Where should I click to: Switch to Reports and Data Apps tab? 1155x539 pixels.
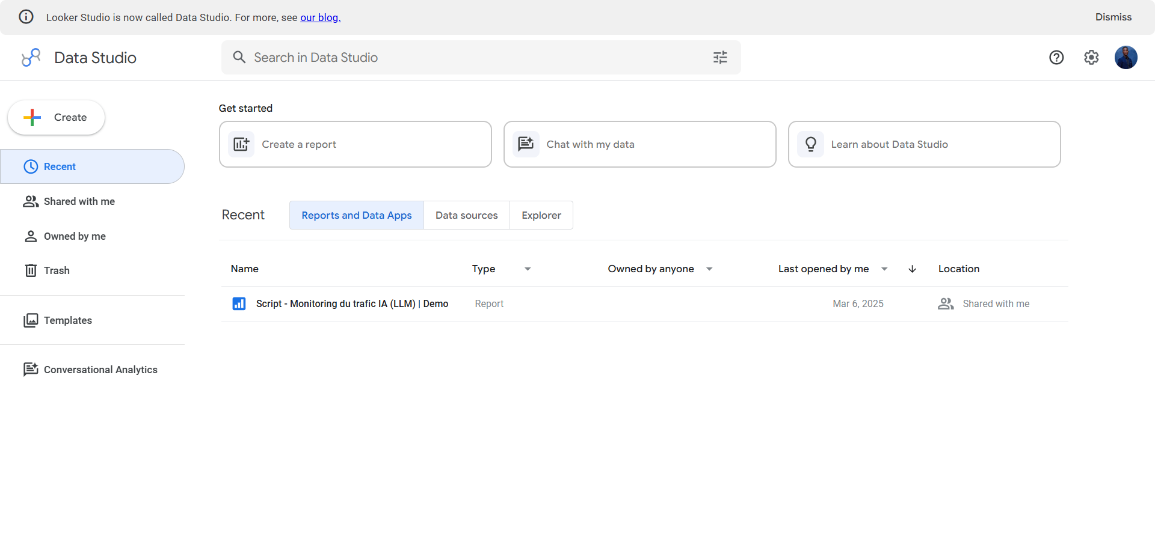(x=357, y=215)
